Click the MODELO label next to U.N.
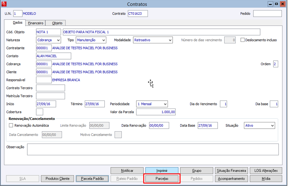The height and width of the screenshot is (186, 288). (29, 13)
